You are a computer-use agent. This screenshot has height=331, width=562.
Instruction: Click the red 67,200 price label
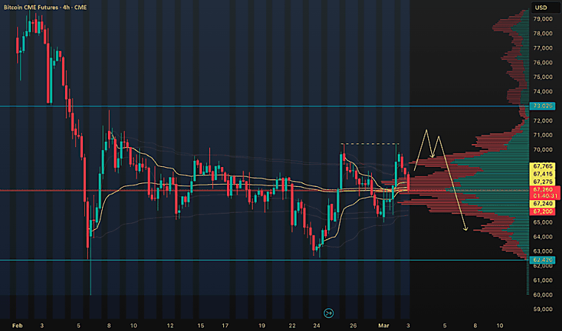pyautogui.click(x=542, y=211)
